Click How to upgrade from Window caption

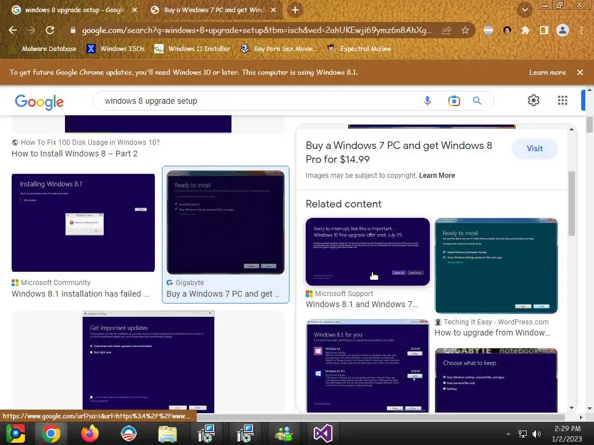click(492, 333)
